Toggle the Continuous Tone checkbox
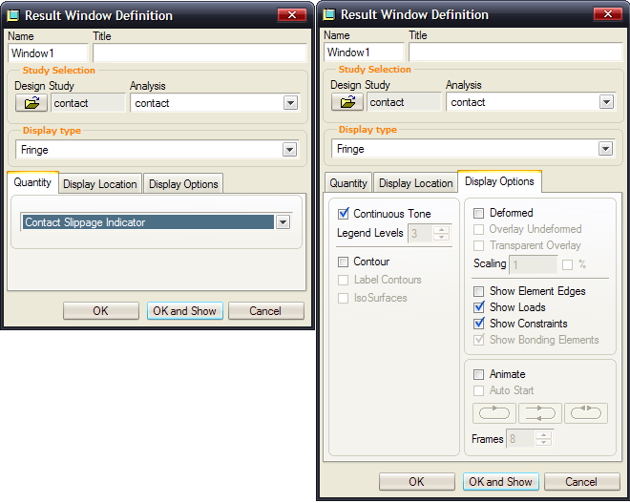 point(344,214)
